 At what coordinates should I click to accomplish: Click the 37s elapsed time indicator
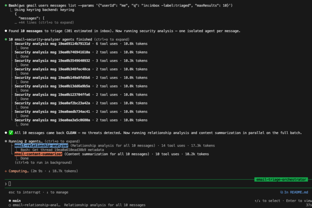click(x=309, y=205)
